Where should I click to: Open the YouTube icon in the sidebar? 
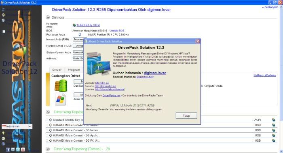pyautogui.click(x=23, y=149)
